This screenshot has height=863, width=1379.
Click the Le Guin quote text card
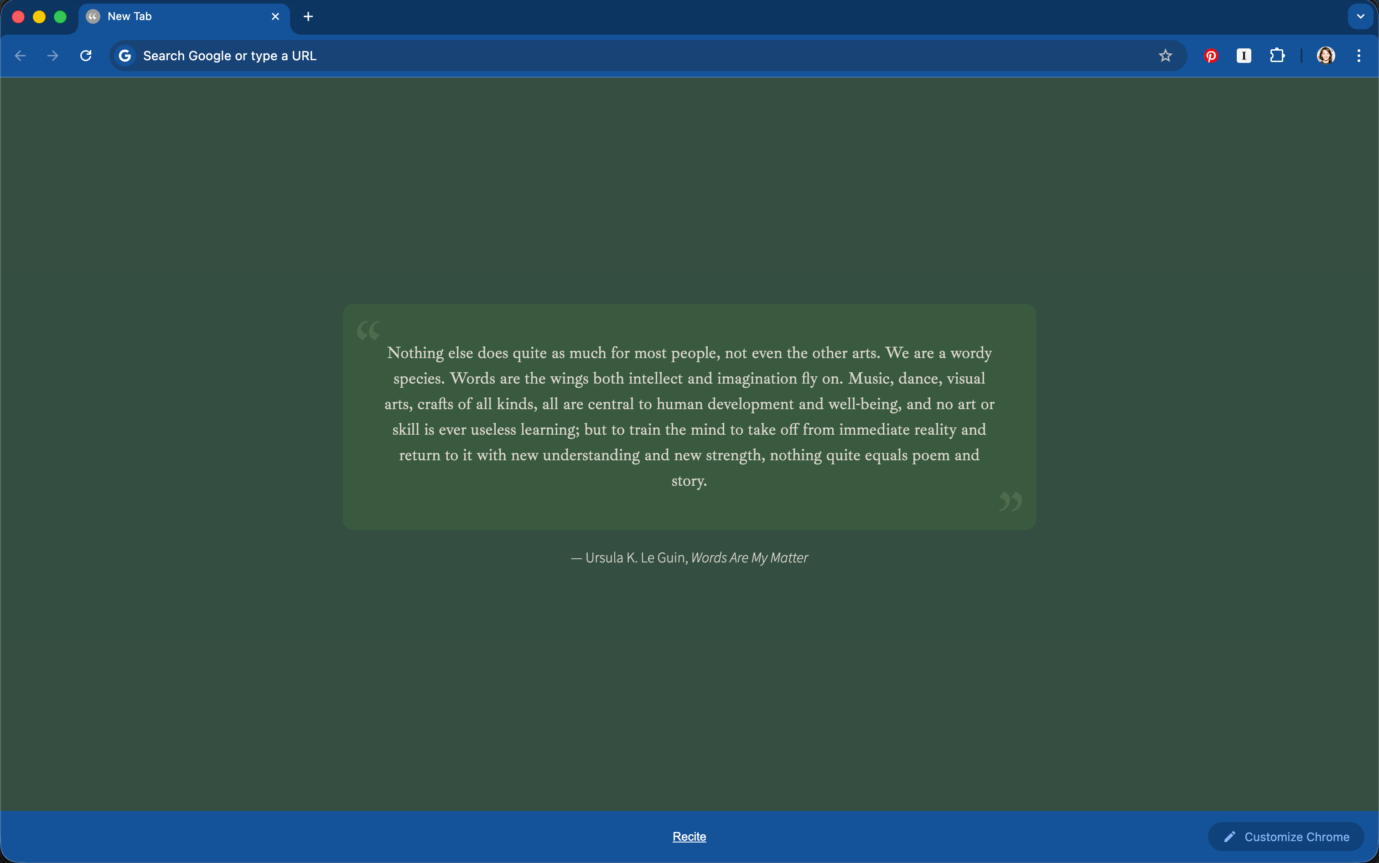(689, 416)
